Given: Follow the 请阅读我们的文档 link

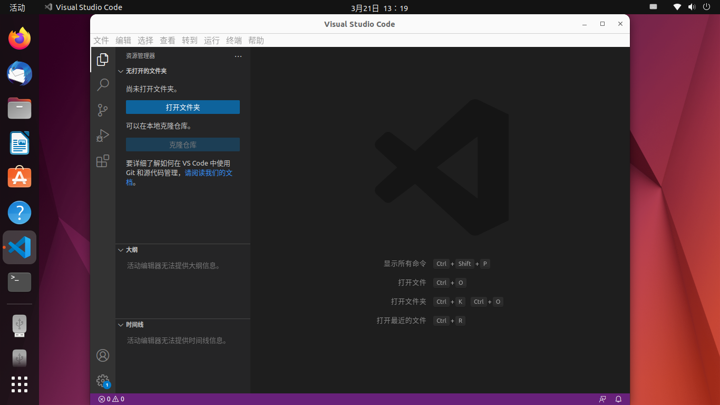Looking at the screenshot, I should click(x=209, y=173).
